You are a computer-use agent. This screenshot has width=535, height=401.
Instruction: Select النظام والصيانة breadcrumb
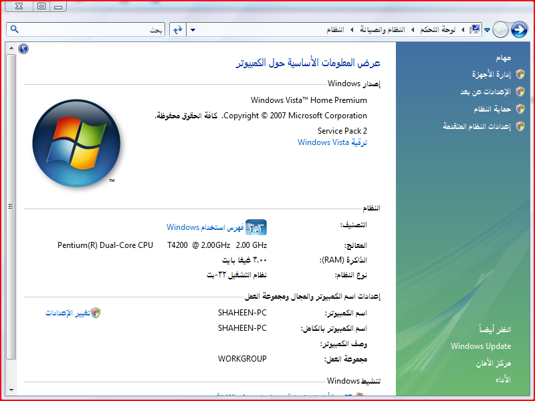point(382,29)
